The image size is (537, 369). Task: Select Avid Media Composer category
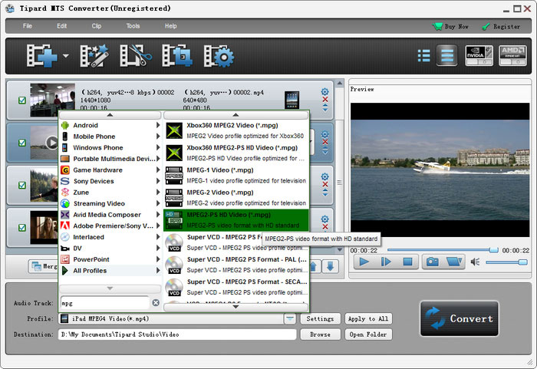pos(110,215)
